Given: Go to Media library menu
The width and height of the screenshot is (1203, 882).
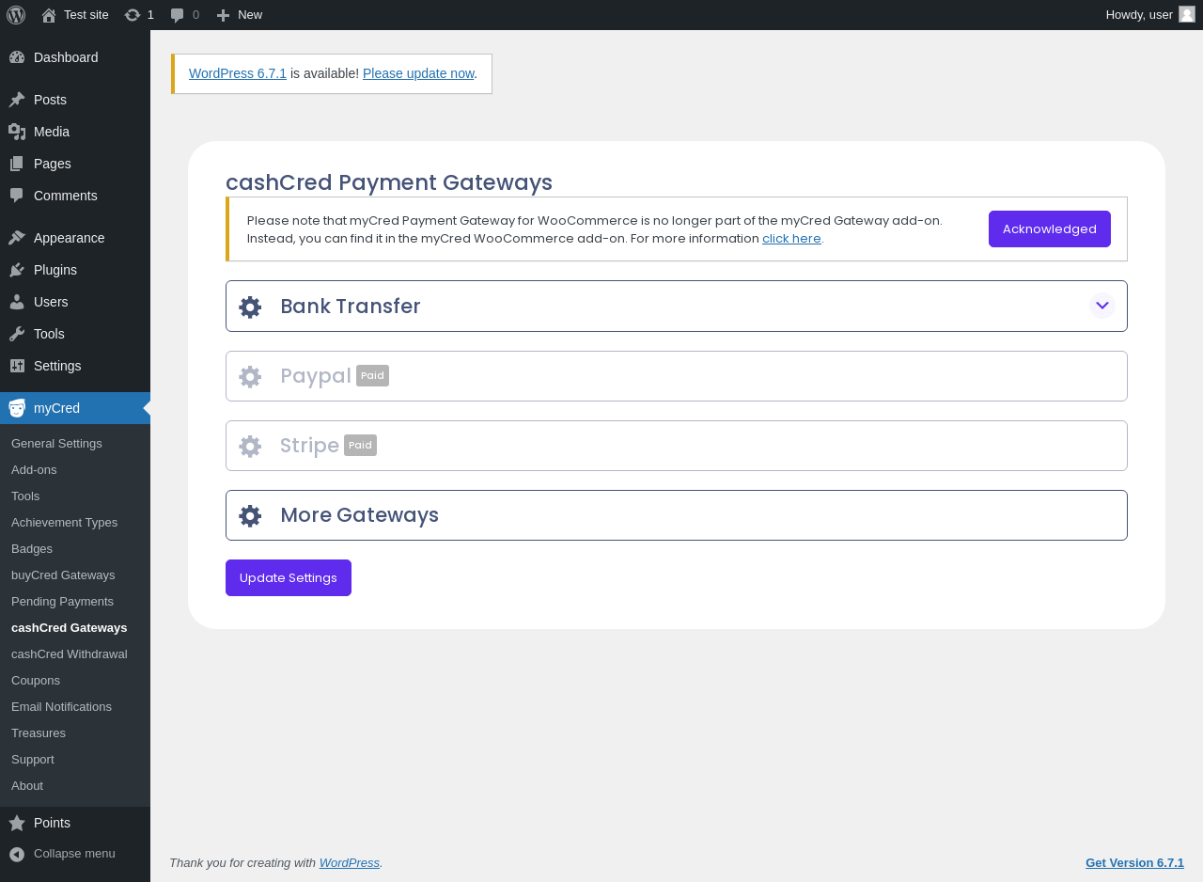Looking at the screenshot, I should [x=75, y=132].
